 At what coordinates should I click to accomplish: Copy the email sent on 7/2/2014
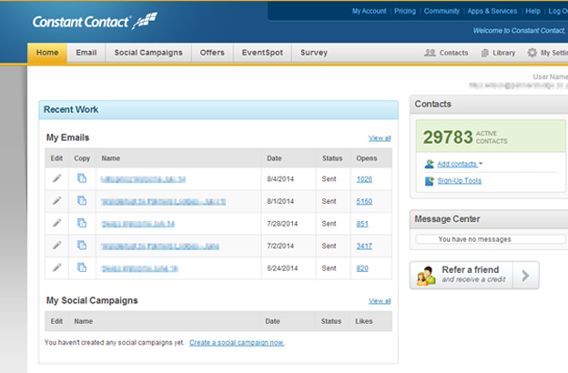[x=82, y=246]
